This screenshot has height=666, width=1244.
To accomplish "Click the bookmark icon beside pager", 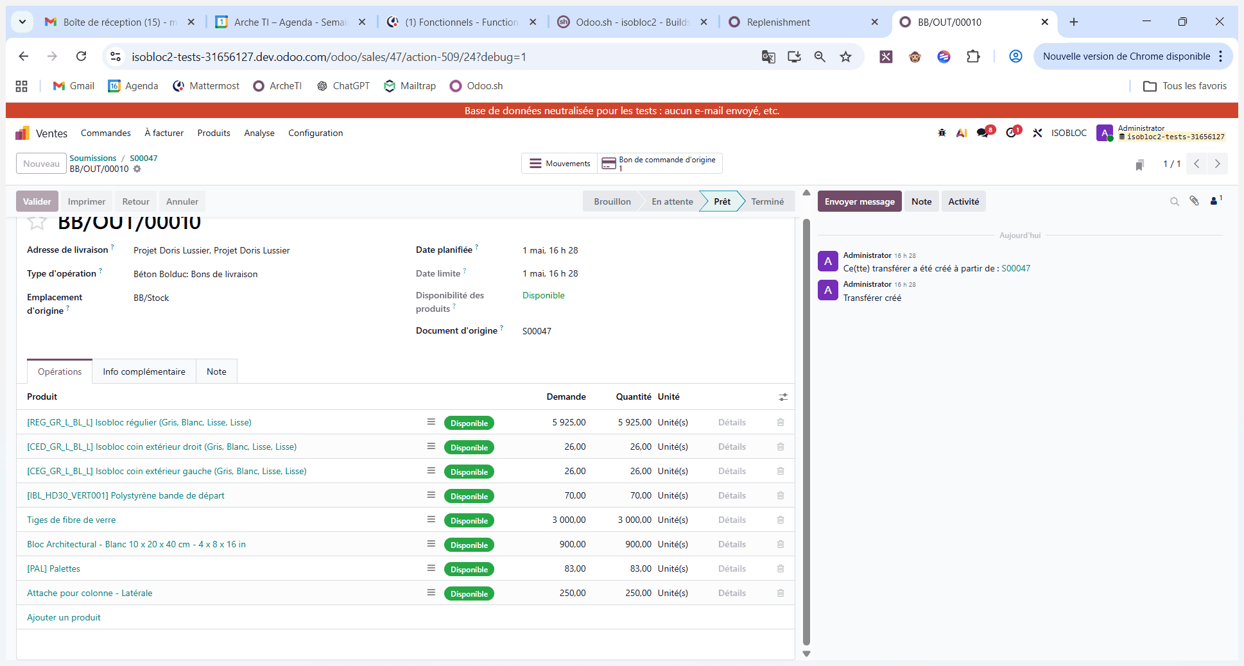I will tap(1139, 165).
